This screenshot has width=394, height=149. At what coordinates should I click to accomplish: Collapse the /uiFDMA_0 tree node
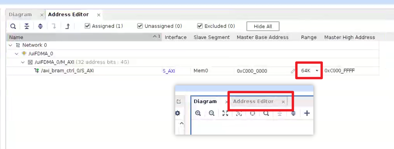[17, 54]
